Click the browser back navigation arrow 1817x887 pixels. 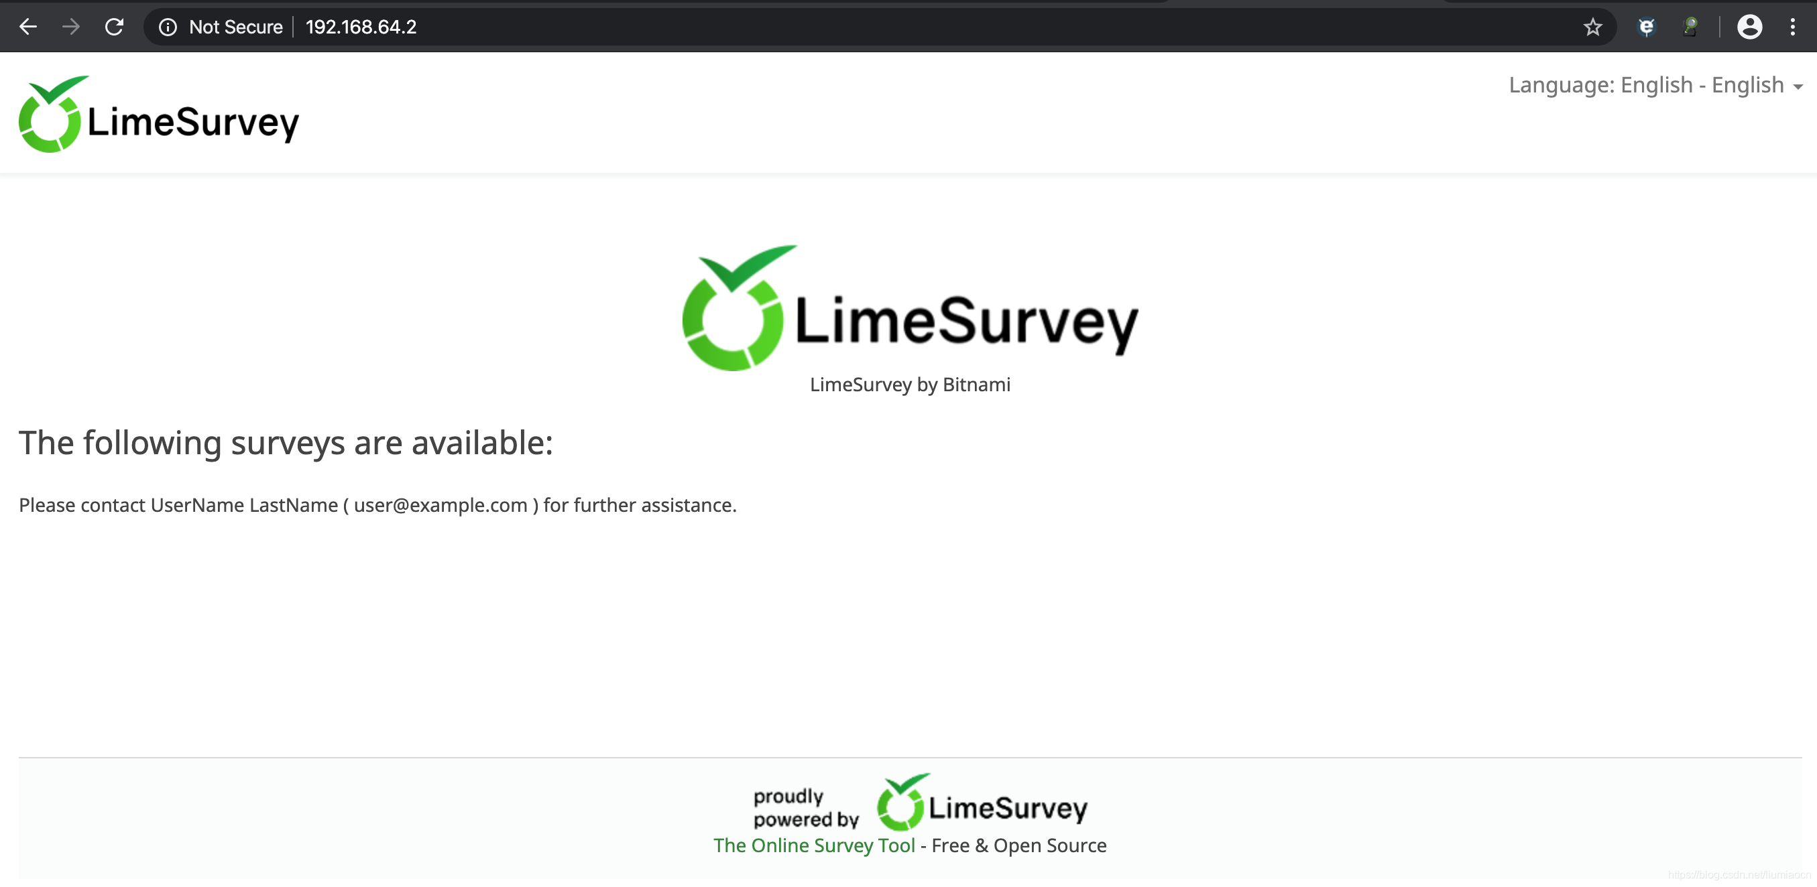(27, 25)
